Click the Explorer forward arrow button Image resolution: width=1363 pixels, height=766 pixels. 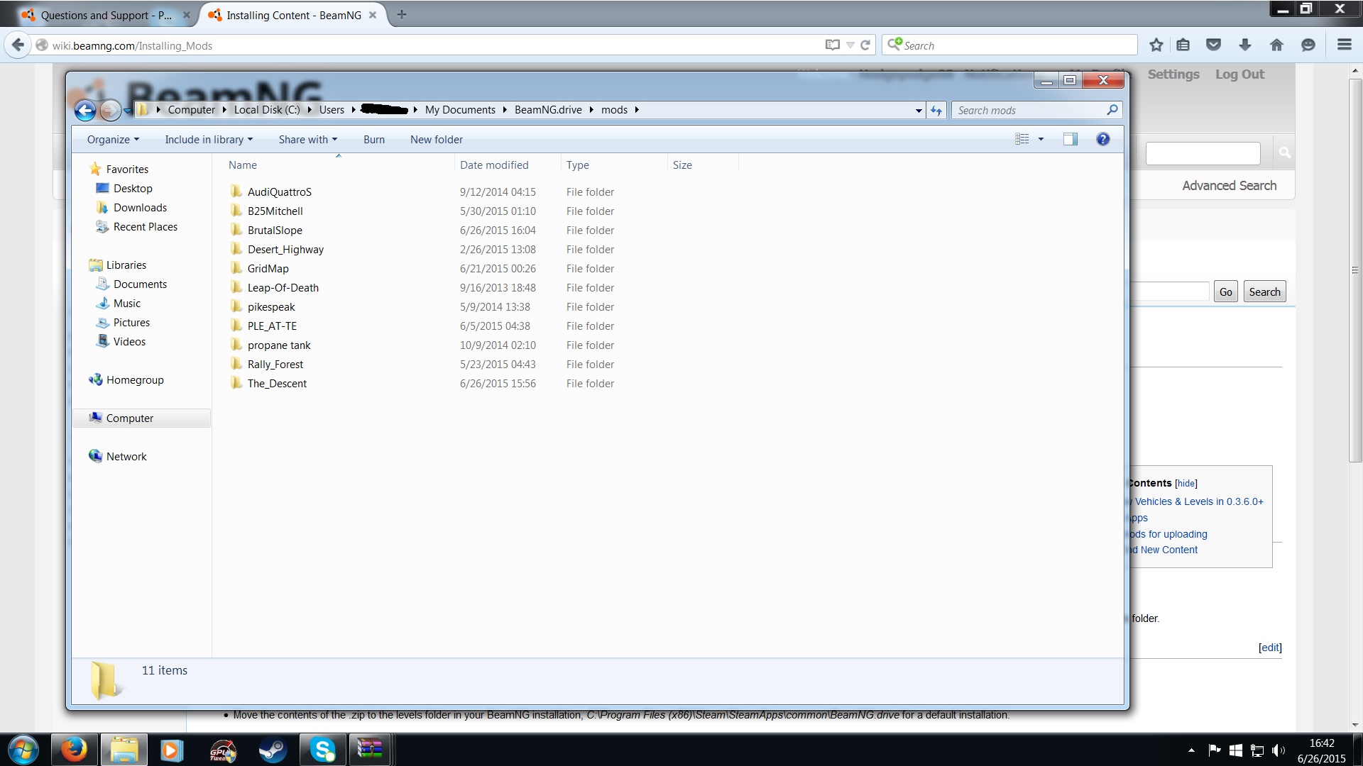click(110, 110)
